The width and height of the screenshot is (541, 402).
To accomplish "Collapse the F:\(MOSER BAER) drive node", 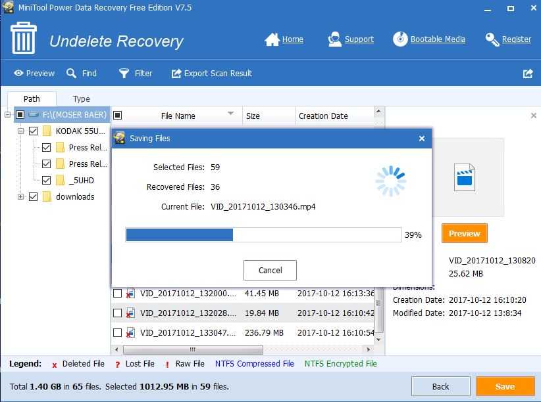I will click(x=8, y=114).
